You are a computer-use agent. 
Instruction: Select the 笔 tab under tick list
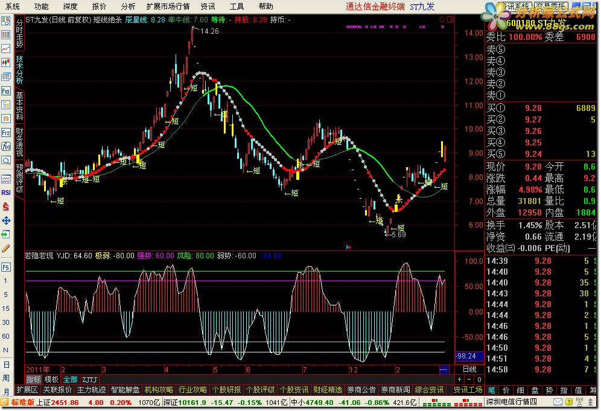point(491,390)
